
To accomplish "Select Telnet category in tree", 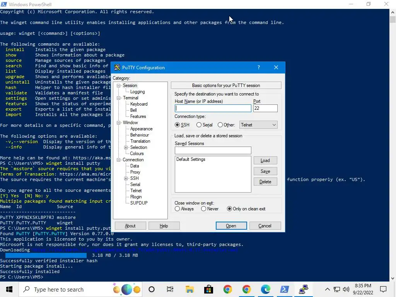I will pyautogui.click(x=136, y=191).
